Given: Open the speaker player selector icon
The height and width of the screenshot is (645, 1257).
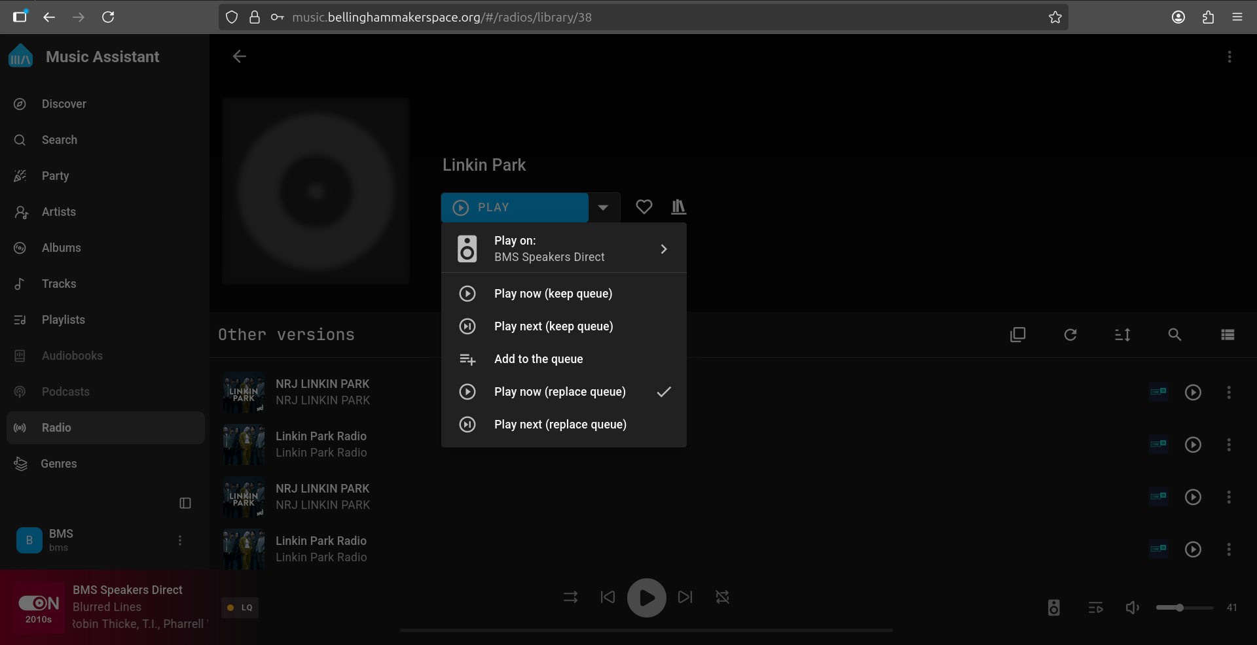Looking at the screenshot, I should 1054,608.
